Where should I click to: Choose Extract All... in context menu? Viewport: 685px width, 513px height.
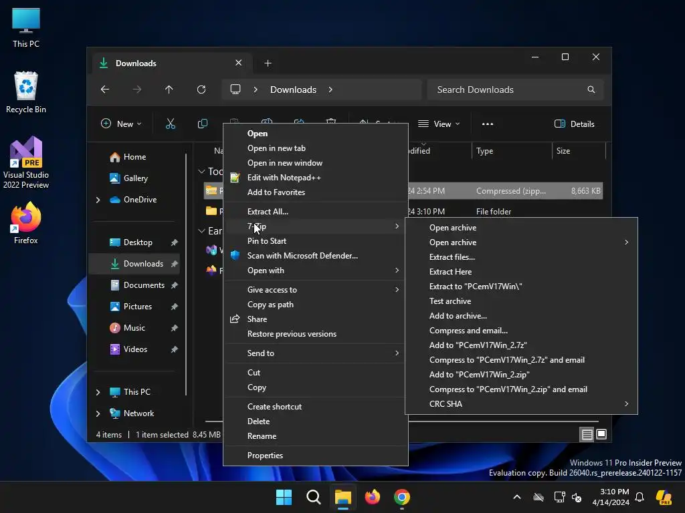click(x=316, y=212)
